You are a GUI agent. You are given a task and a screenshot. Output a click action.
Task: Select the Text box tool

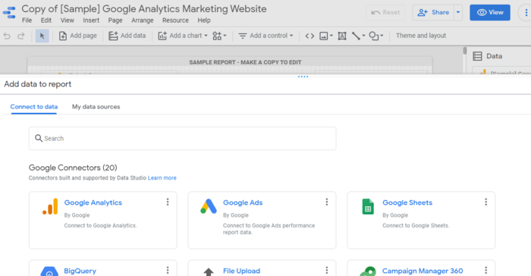pos(342,36)
